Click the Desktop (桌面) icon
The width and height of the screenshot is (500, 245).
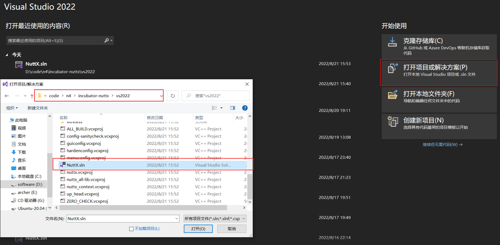coord(14,168)
